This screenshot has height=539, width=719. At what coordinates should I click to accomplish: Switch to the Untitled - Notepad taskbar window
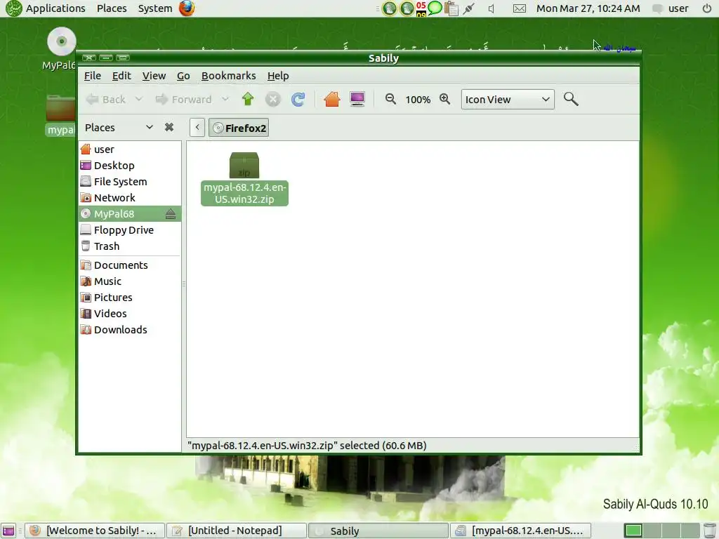[x=236, y=531]
